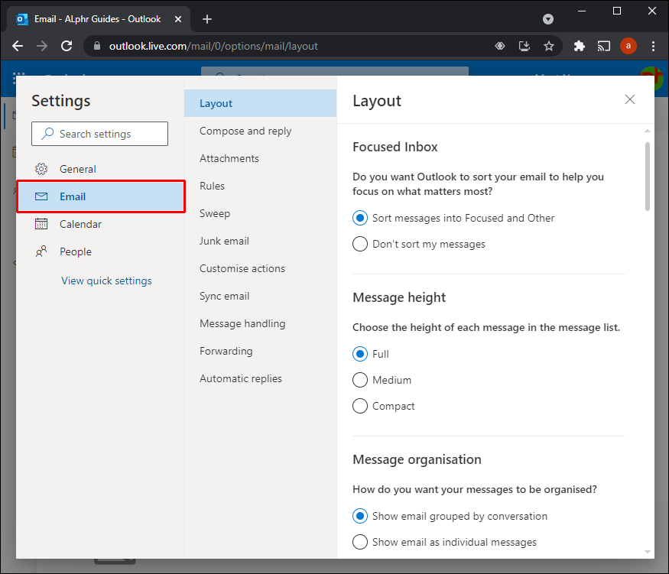Click the General gear icon

tap(42, 169)
